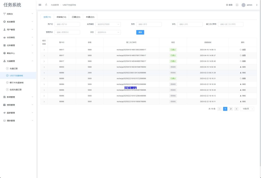Click the admin avatar icon
This screenshot has width=261, height=178.
(243, 5)
